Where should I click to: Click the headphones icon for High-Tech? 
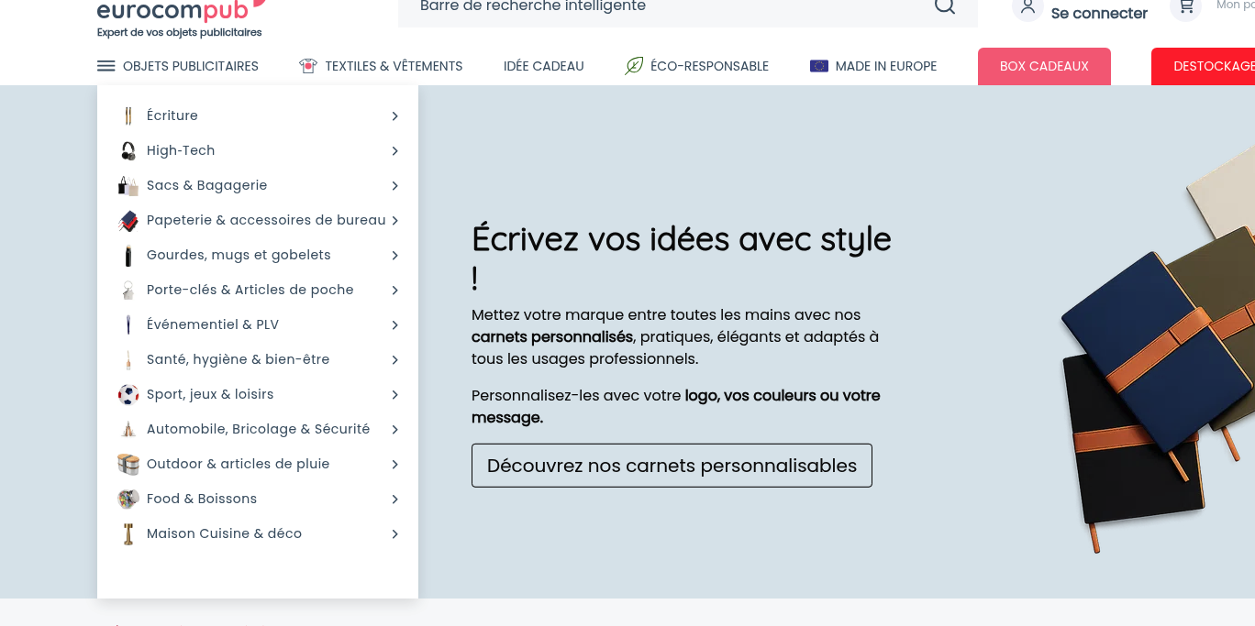(128, 150)
